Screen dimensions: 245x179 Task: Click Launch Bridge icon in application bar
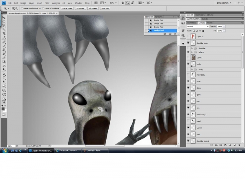[x=96, y=3]
